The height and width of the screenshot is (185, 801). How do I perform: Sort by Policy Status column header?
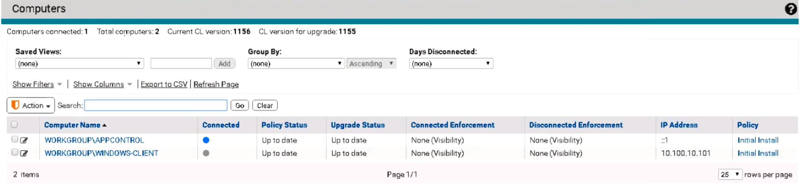tap(284, 125)
